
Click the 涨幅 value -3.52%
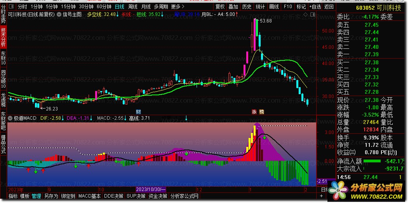pyautogui.click(x=370, y=115)
